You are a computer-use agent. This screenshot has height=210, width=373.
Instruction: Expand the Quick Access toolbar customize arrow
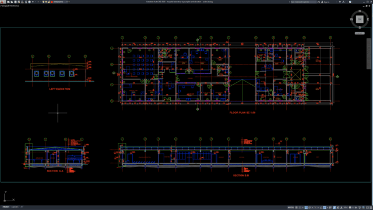[69, 2]
